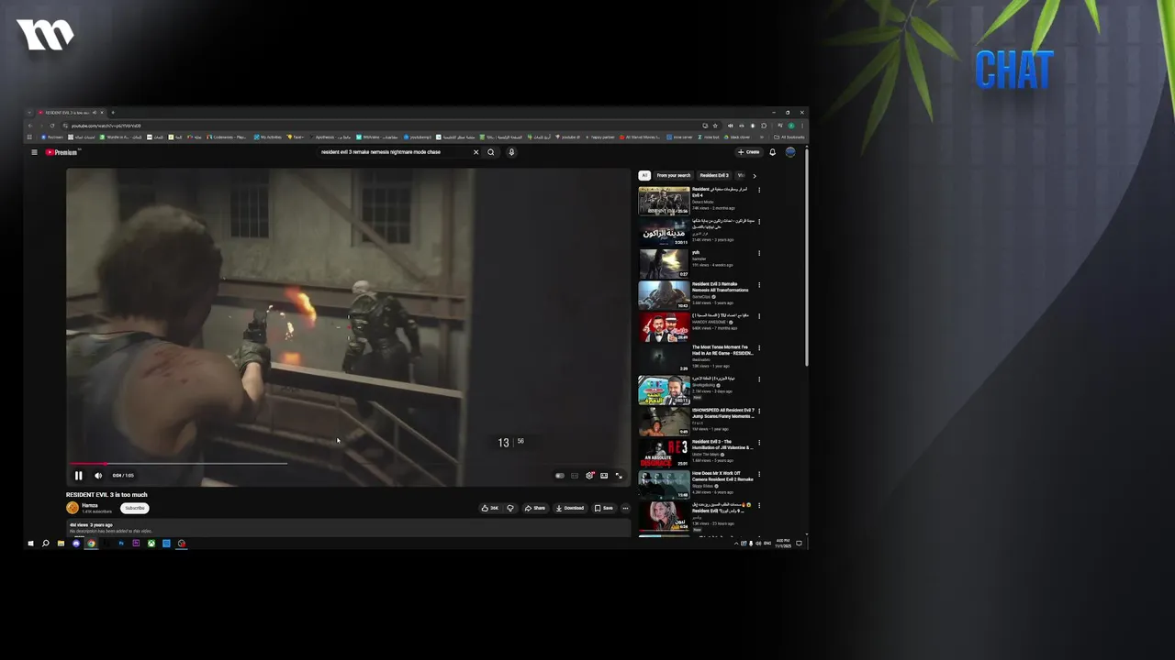The width and height of the screenshot is (1175, 660).
Task: Open options for the Most Tense Moment video
Action: tap(759, 348)
